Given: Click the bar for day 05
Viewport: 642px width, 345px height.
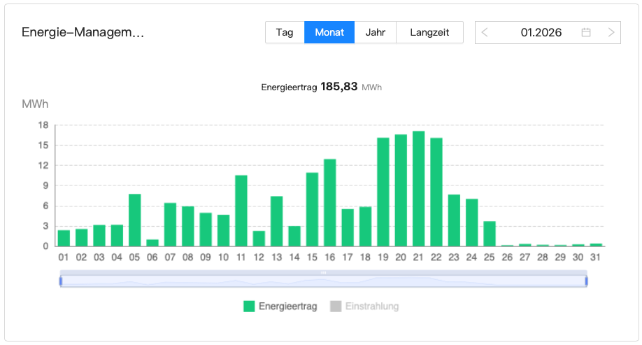Looking at the screenshot, I should [x=135, y=220].
